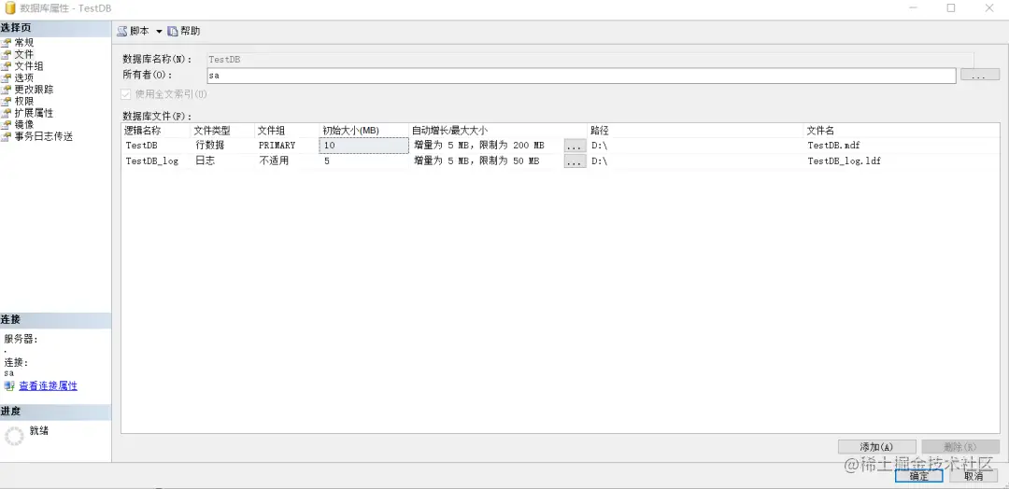
Task: Click the 逻辑名称 column header
Action: [x=156, y=130]
